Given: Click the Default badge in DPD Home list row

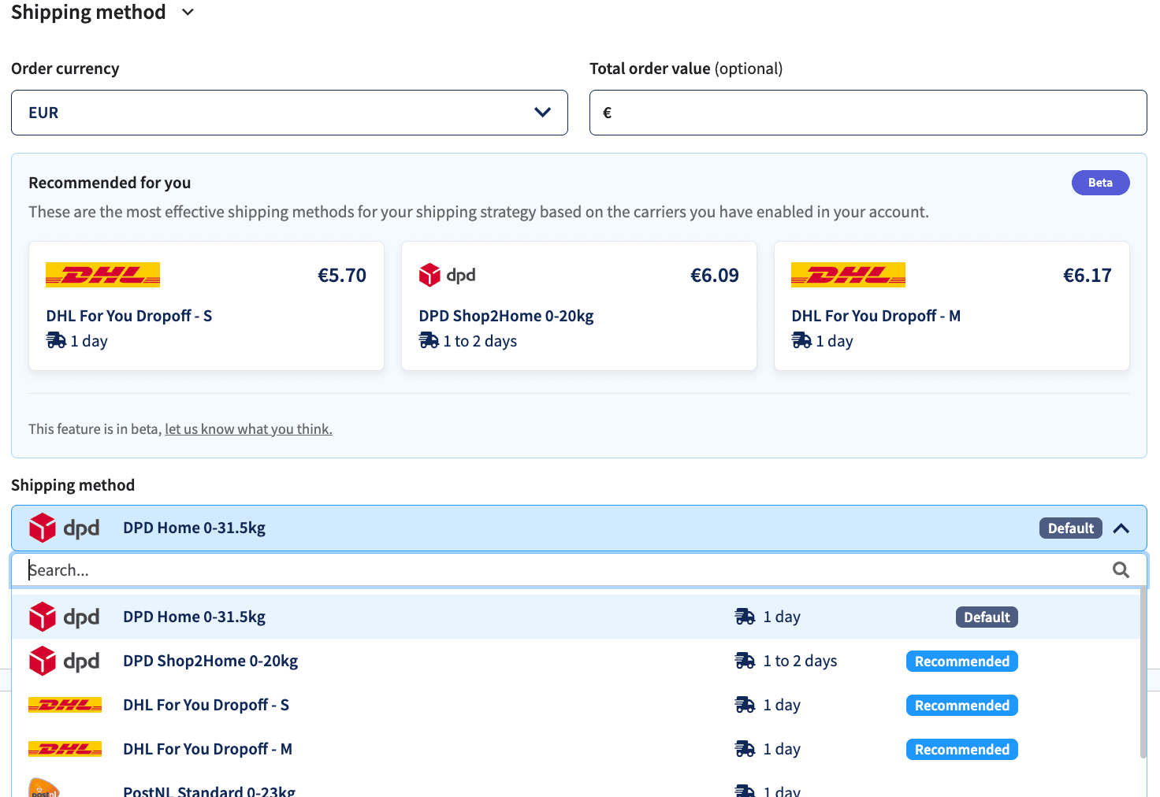Looking at the screenshot, I should [x=987, y=617].
